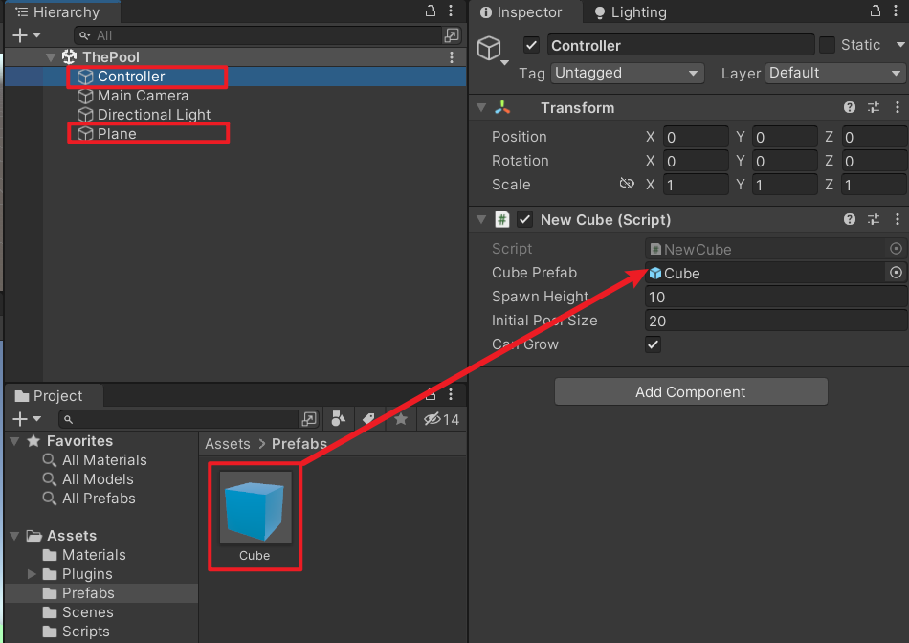Open Transform component more options
Image resolution: width=909 pixels, height=643 pixels.
click(897, 107)
